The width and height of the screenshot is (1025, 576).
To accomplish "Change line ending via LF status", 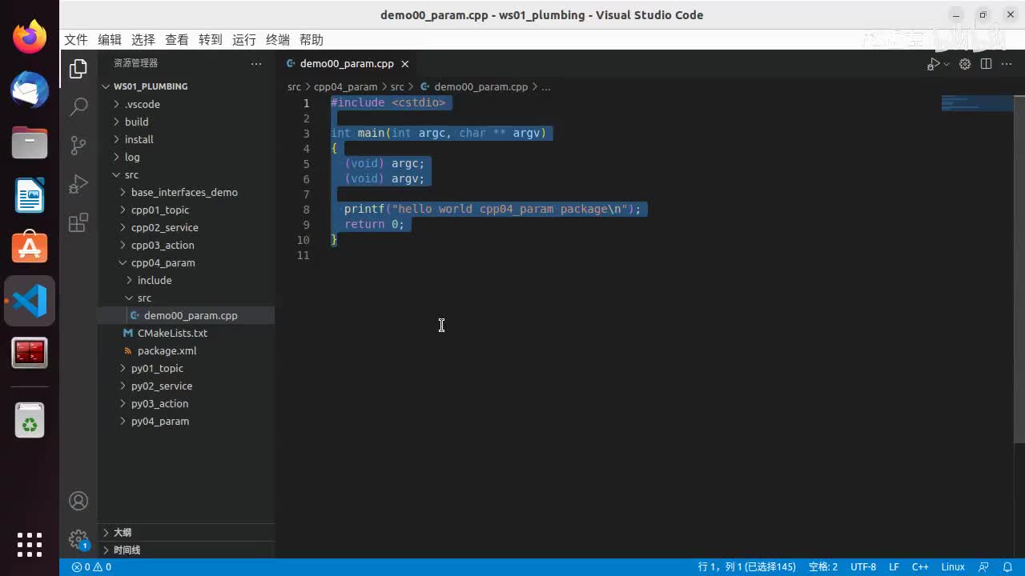I will point(894,567).
